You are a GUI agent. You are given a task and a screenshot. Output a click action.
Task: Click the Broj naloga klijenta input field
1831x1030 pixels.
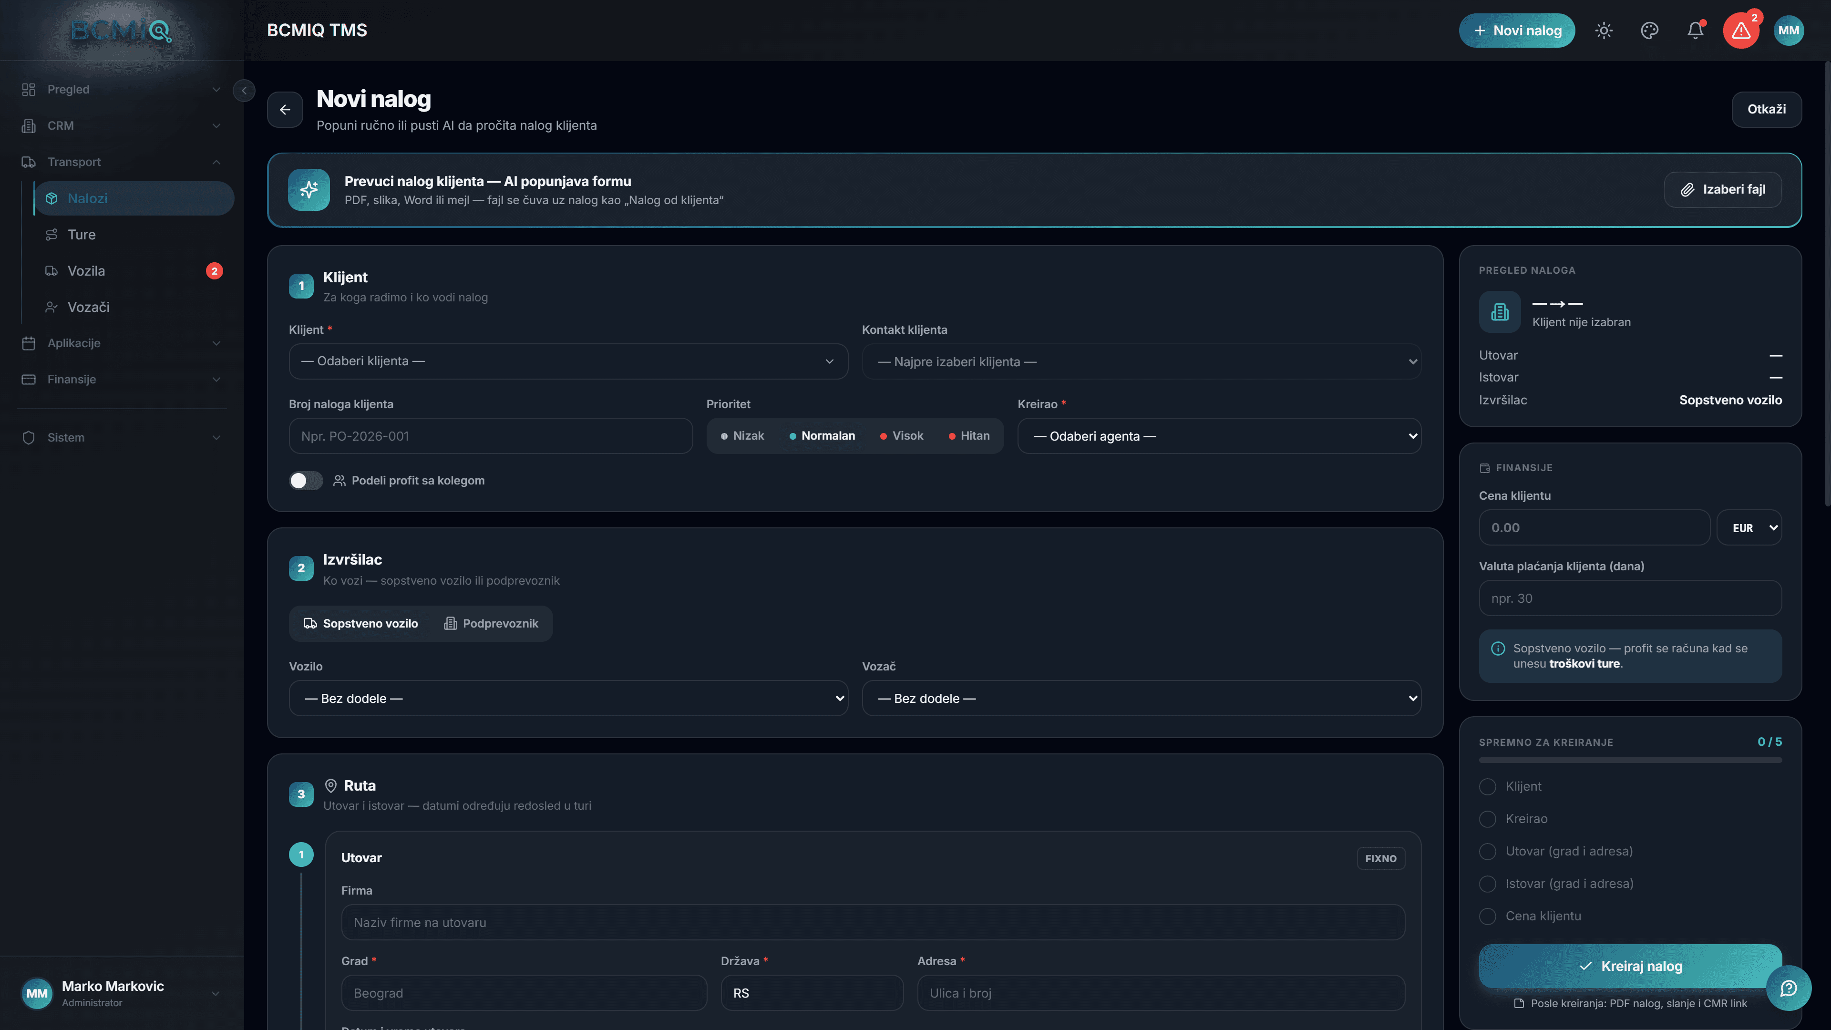(x=491, y=436)
